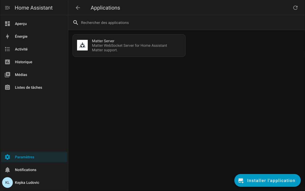
Task: Click the Historique chart icon
Action: (7, 62)
